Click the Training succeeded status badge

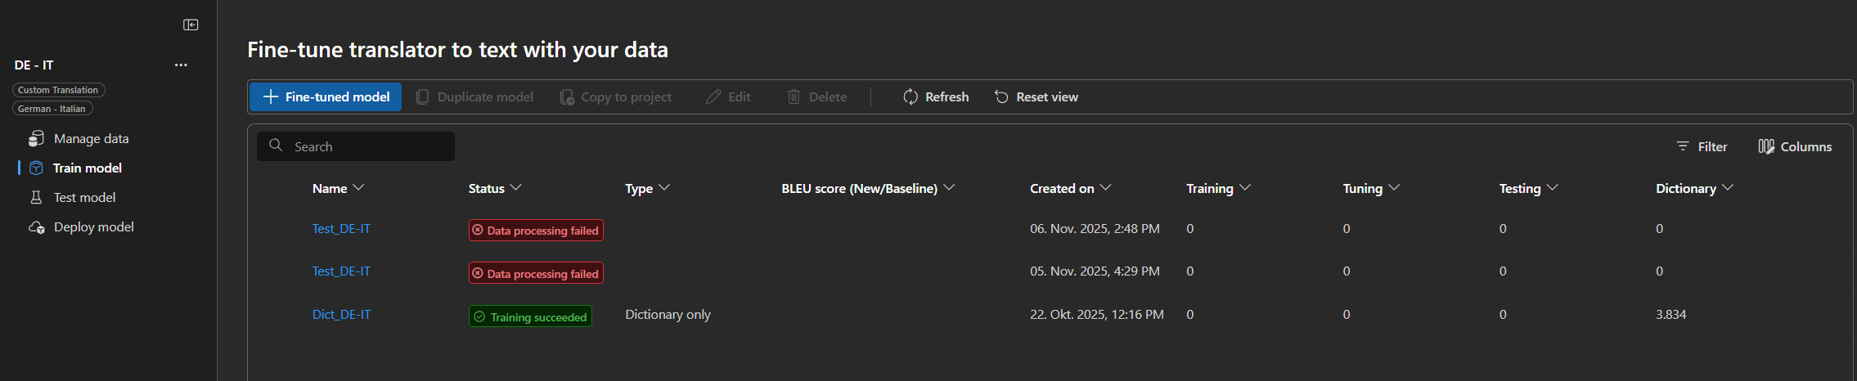coord(530,316)
